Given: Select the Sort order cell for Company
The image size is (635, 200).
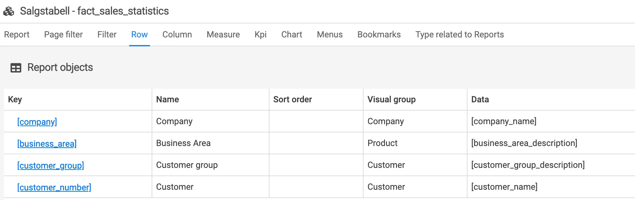Looking at the screenshot, I should coord(316,122).
